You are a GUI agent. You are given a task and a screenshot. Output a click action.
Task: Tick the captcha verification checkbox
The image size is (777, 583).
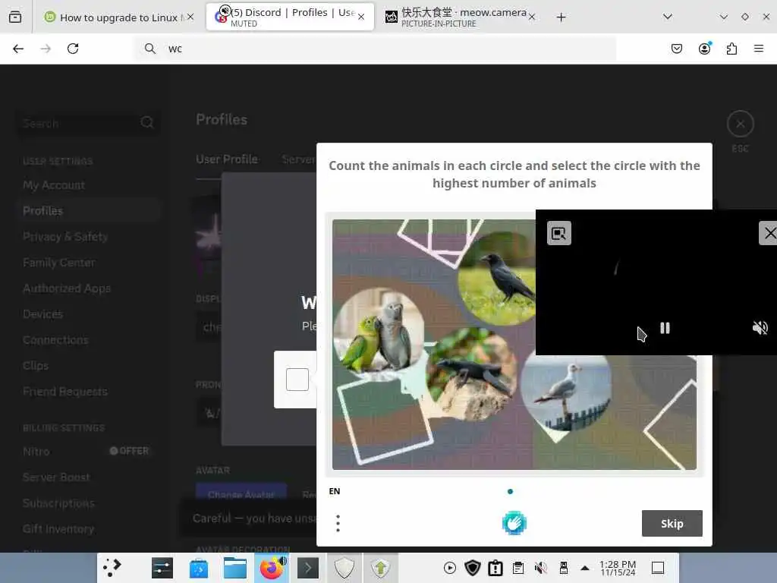297,380
